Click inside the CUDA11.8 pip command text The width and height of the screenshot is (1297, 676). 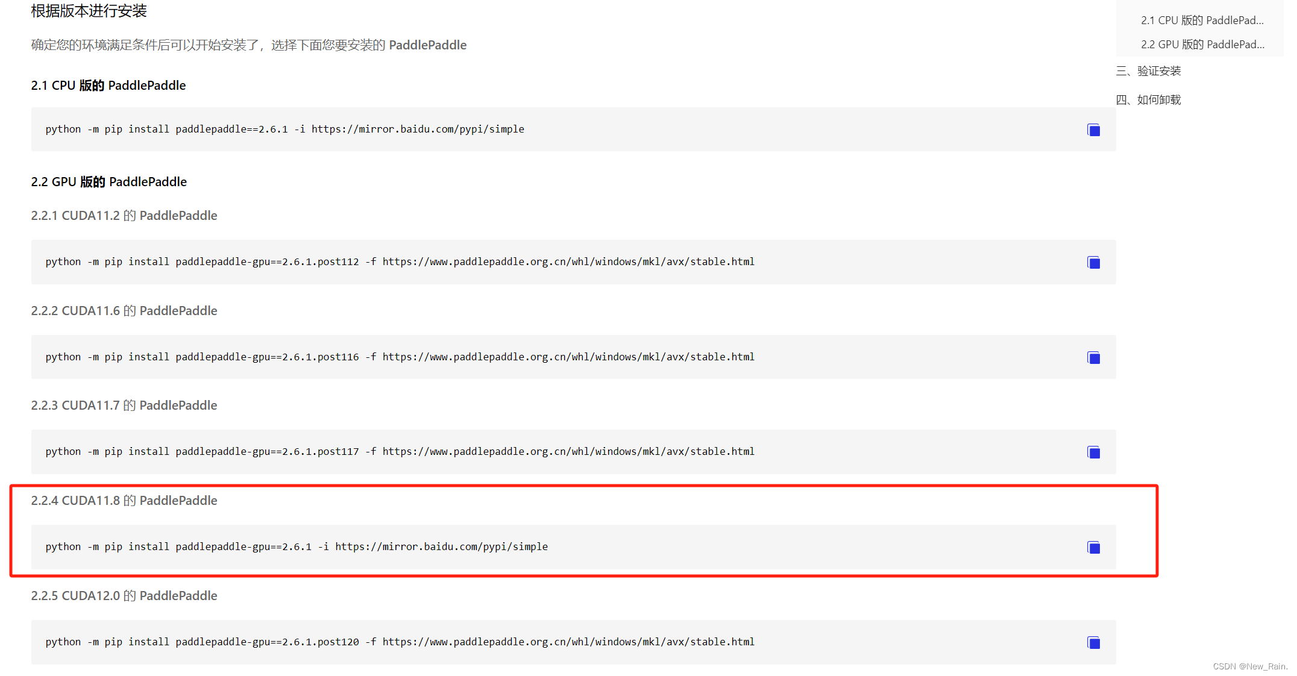(297, 547)
